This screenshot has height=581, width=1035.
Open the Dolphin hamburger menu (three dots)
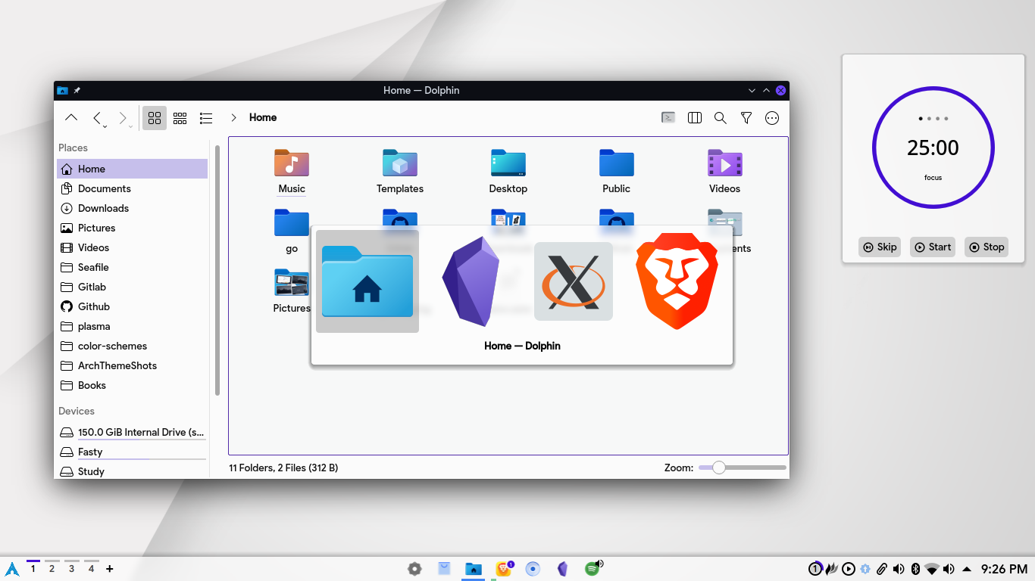772,117
